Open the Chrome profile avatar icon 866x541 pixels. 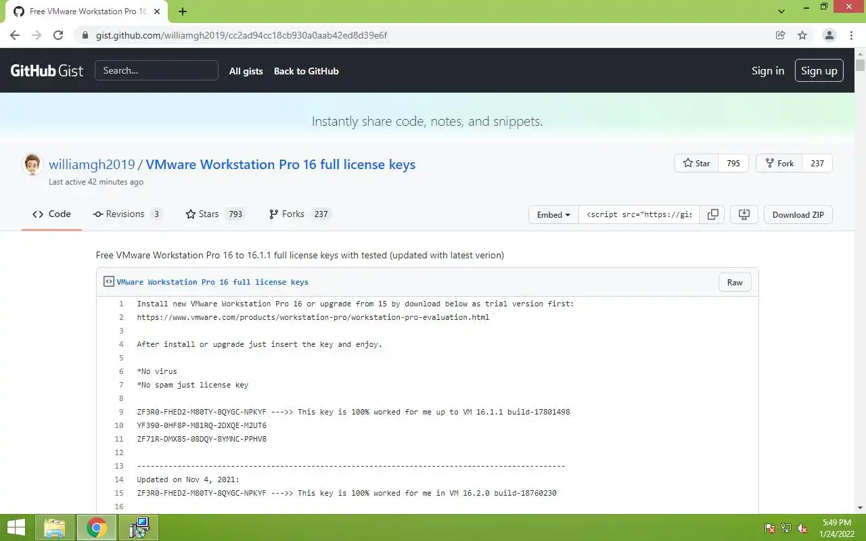(829, 35)
